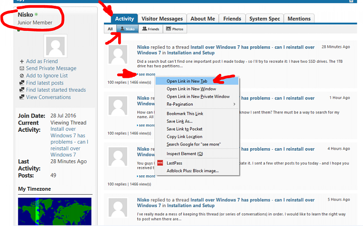The width and height of the screenshot is (363, 226).
Task: Click the Find latest posts link
Action: pyautogui.click(x=45, y=83)
